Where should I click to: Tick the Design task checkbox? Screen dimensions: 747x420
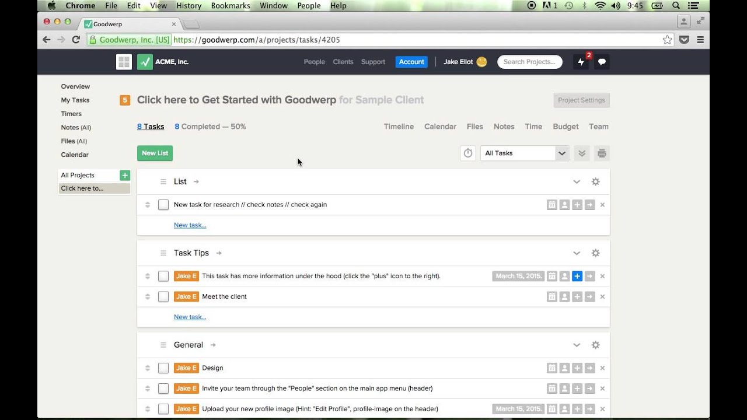[x=163, y=368]
